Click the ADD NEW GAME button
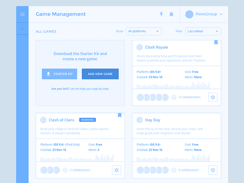This screenshot has height=183, width=244. tap(100, 74)
